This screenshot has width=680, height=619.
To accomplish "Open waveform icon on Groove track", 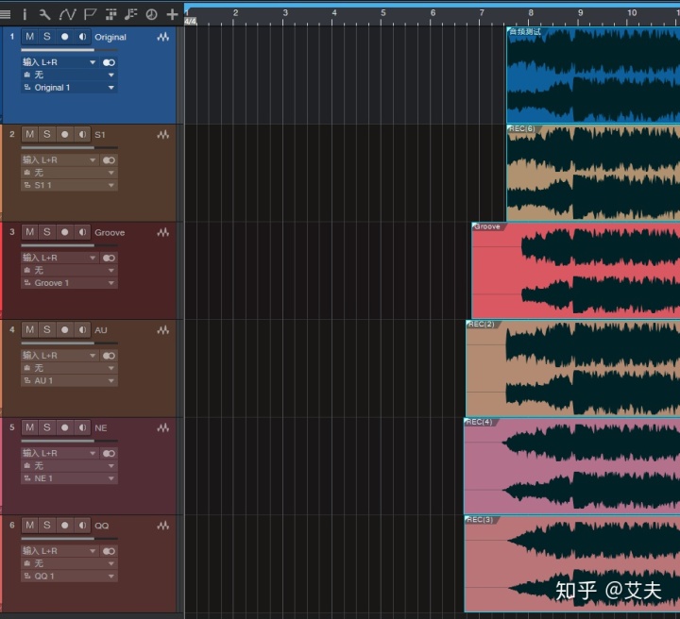I will [163, 233].
